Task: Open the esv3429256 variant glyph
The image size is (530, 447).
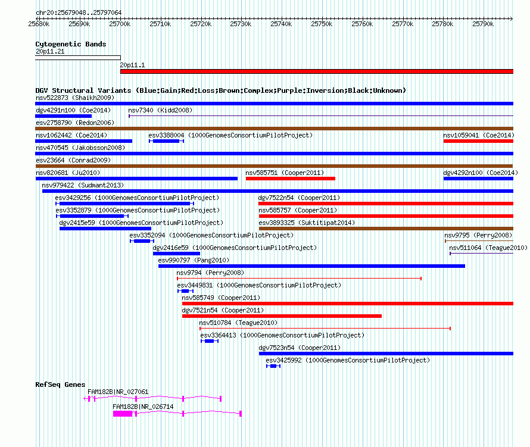Action: click(124, 204)
